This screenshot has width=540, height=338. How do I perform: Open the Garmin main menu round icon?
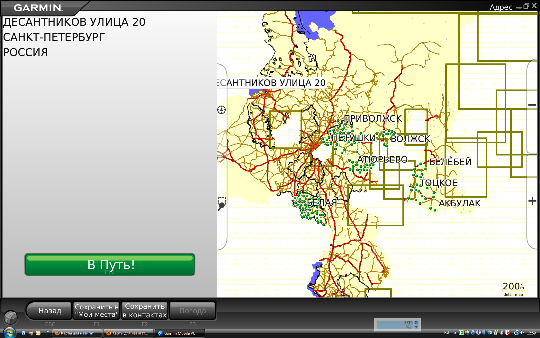point(11,318)
